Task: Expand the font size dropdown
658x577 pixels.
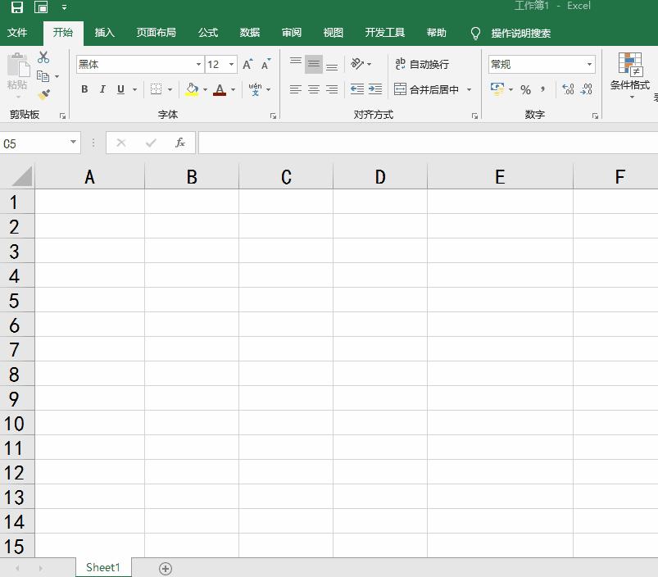Action: click(x=232, y=64)
